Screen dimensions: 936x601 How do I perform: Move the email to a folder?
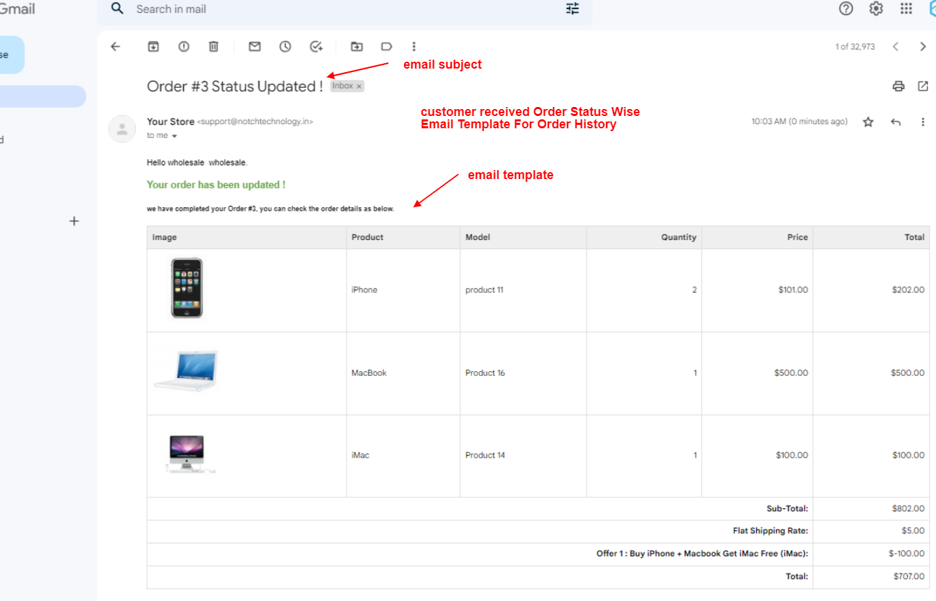click(x=356, y=46)
